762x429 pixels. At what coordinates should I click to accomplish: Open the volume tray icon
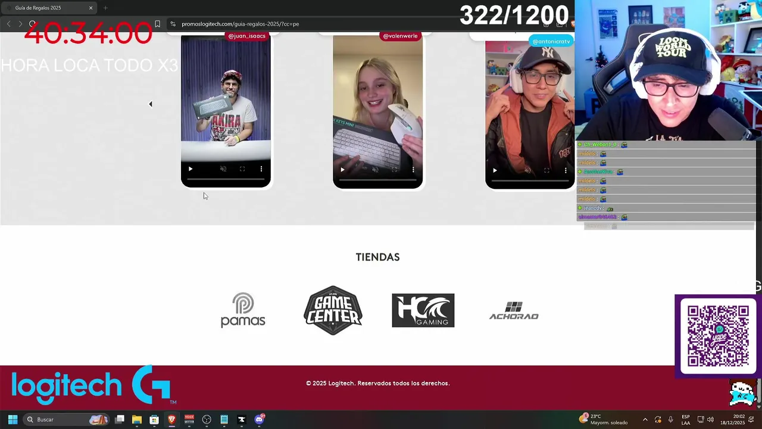(710, 419)
